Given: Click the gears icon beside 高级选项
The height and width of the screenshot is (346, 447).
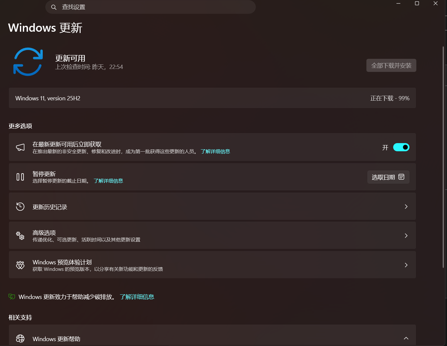Looking at the screenshot, I should click(x=20, y=236).
